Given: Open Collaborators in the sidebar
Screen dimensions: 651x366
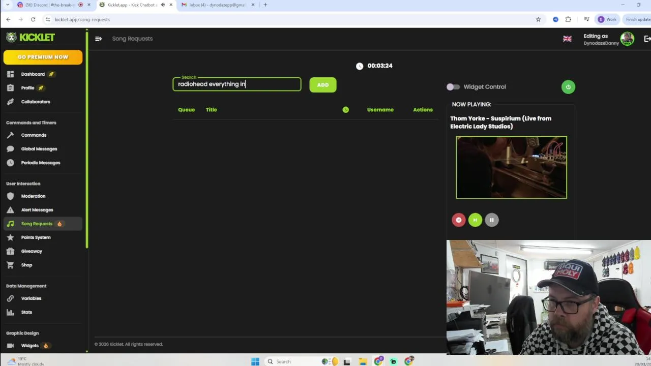Looking at the screenshot, I should 36,102.
